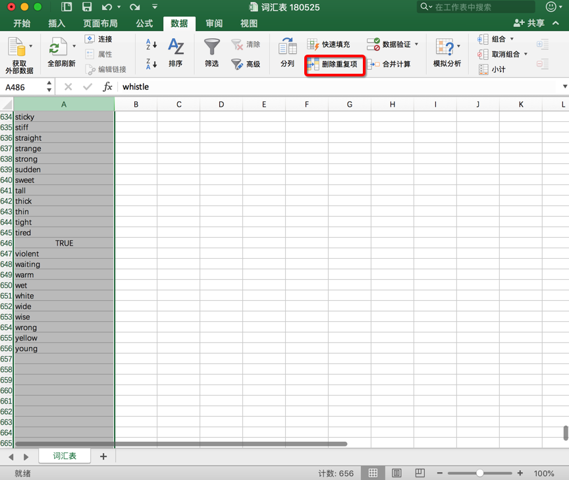The height and width of the screenshot is (480, 569).
Task: Click the zoom out minus button
Action: pyautogui.click(x=440, y=473)
